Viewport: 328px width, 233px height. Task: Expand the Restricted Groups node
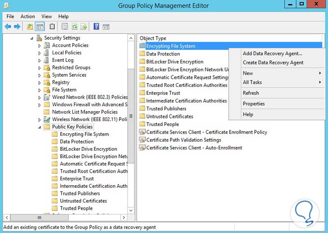[x=40, y=68]
